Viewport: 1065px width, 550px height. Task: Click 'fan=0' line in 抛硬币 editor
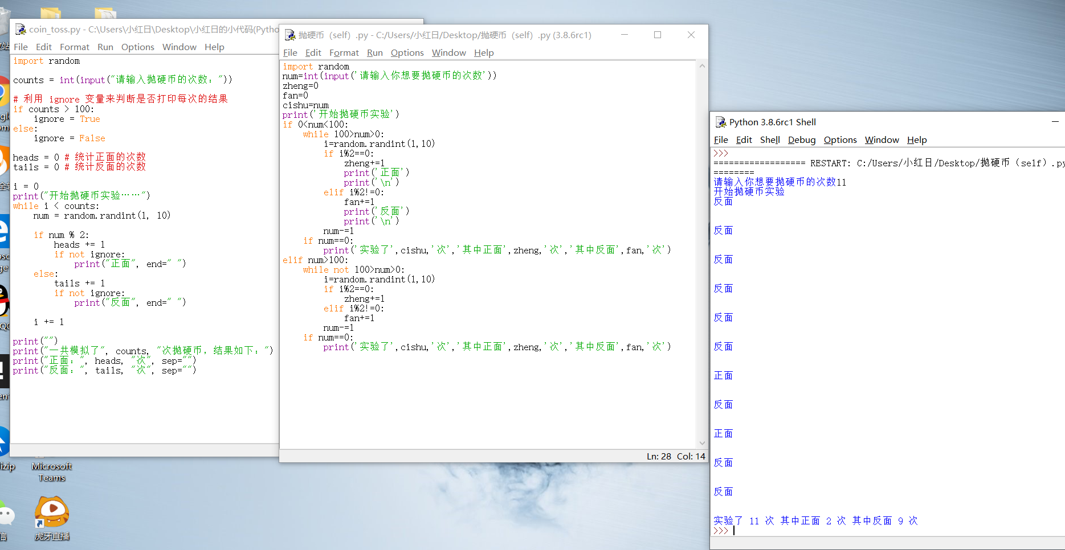(x=295, y=96)
